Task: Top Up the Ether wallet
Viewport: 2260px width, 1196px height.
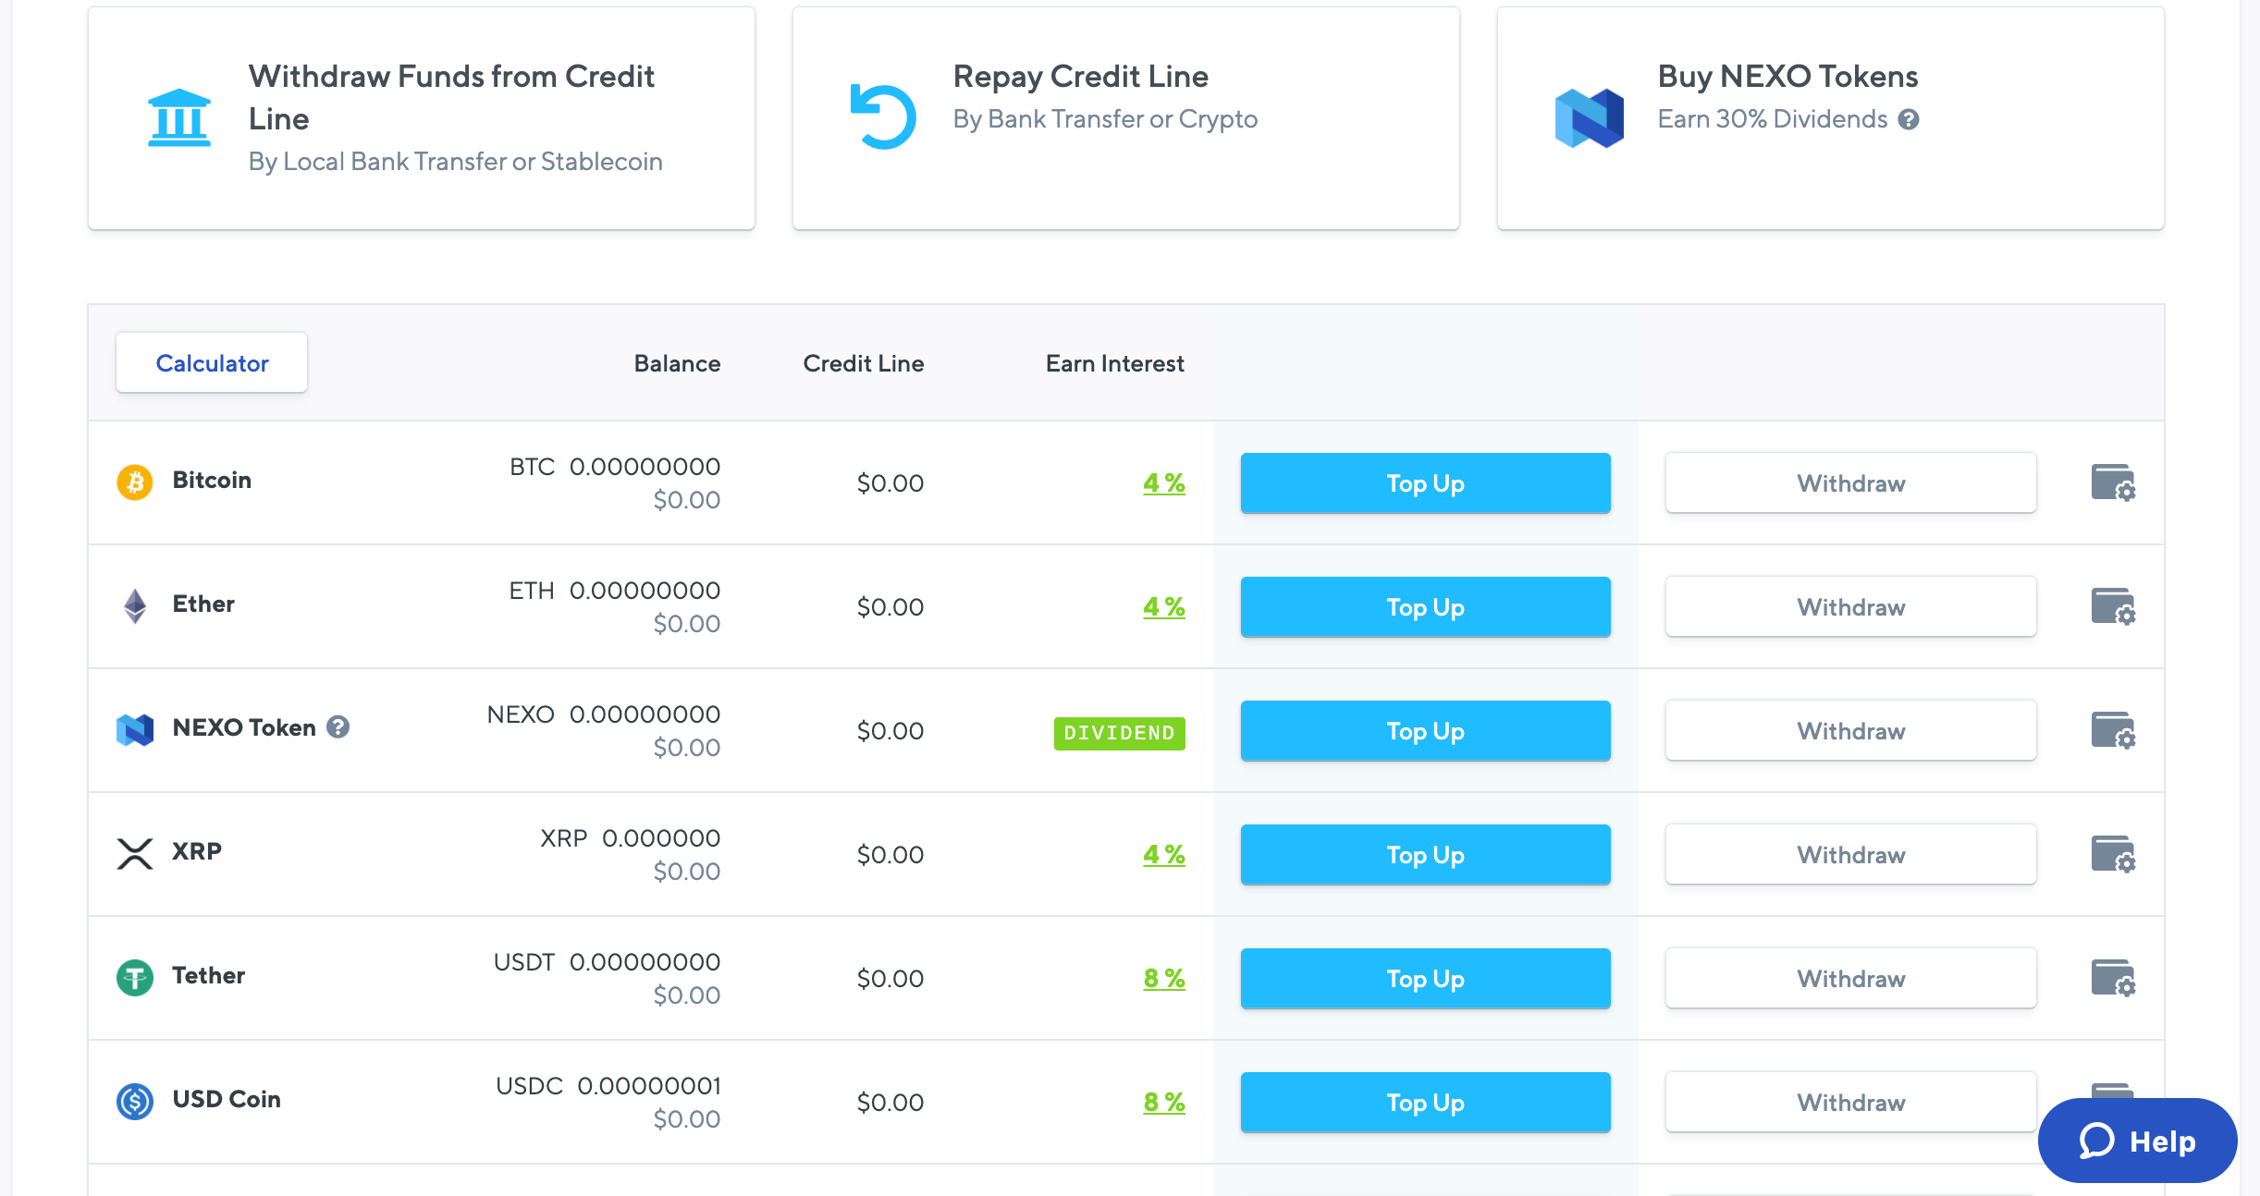Action: click(x=1425, y=606)
